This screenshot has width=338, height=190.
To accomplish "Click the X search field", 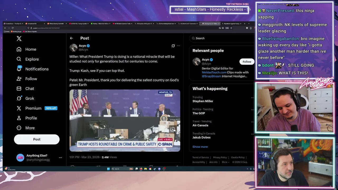I will (221, 38).
